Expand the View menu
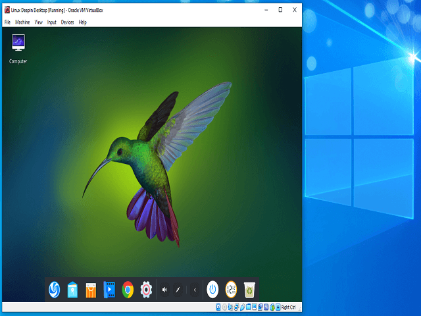The image size is (421, 316). tap(38, 22)
